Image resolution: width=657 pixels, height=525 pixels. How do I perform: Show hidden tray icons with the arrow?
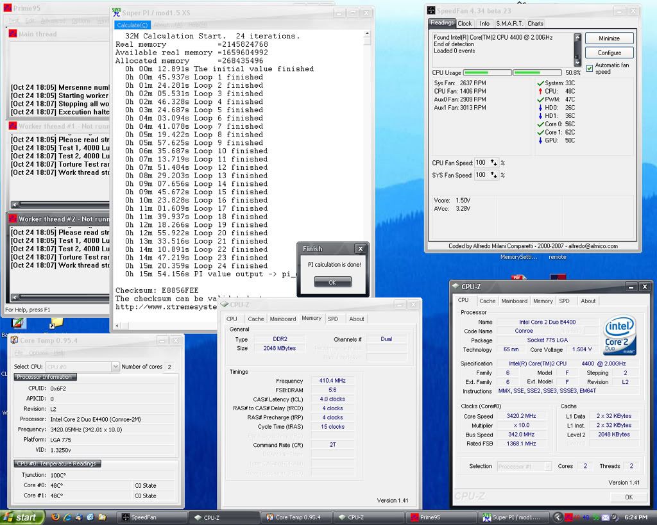[x=558, y=517]
